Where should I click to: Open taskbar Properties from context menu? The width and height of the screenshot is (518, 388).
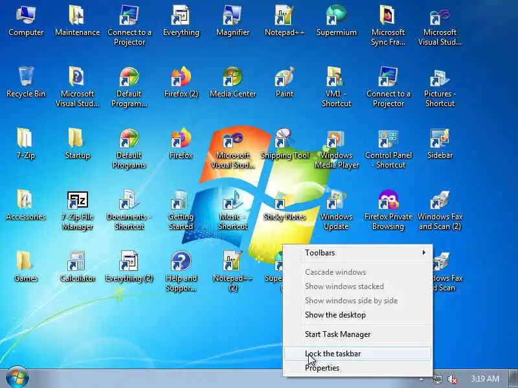[x=358, y=368]
